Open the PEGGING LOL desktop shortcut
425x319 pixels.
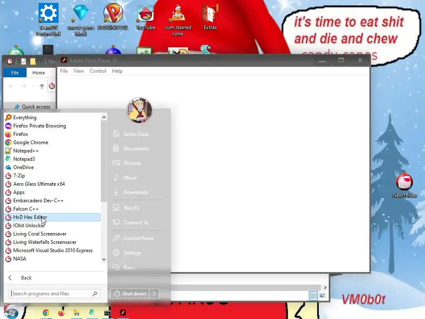(x=113, y=16)
